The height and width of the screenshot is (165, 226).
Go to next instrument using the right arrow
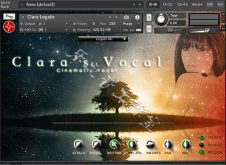pyautogui.click(x=116, y=17)
